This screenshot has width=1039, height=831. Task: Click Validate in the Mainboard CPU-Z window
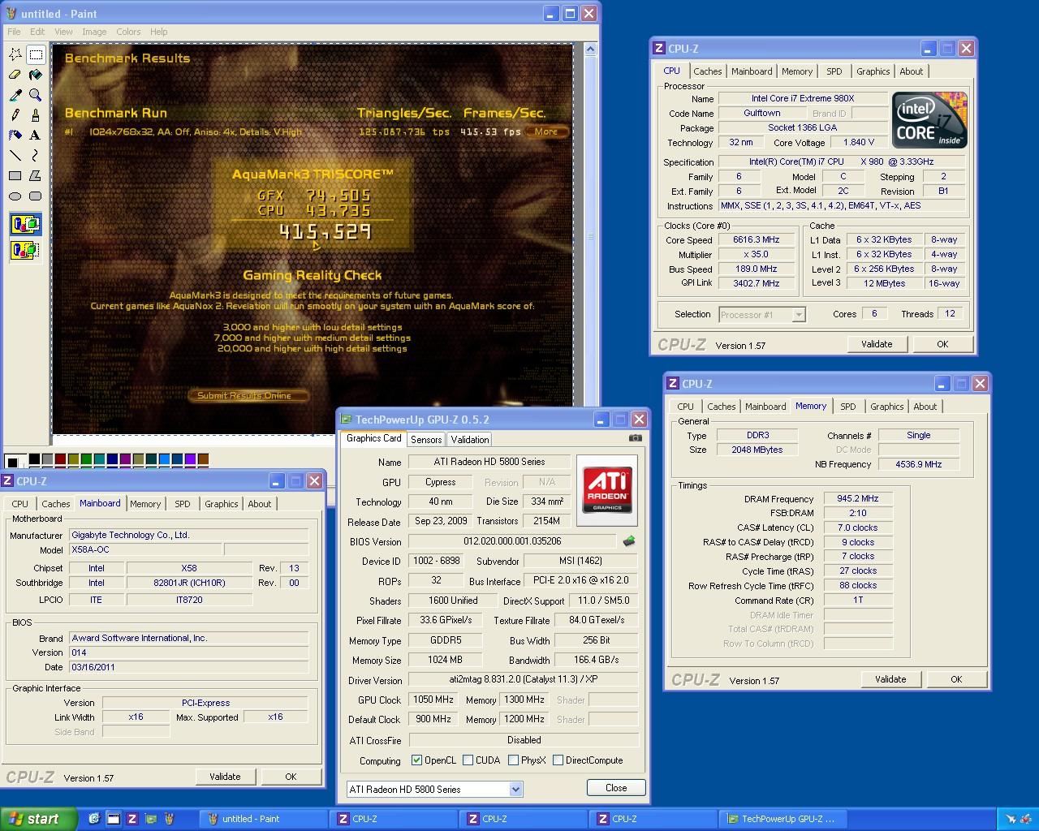[x=225, y=777]
